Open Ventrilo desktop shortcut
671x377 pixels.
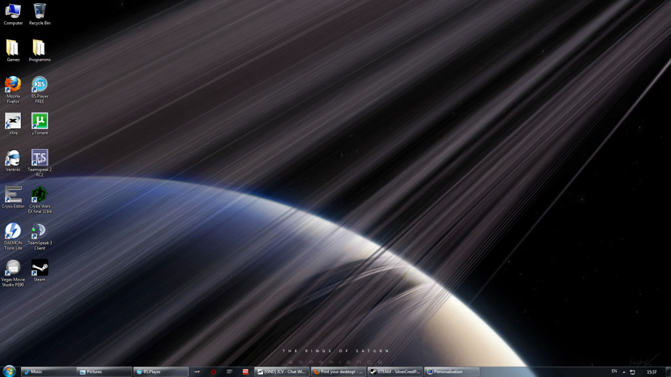pos(13,158)
